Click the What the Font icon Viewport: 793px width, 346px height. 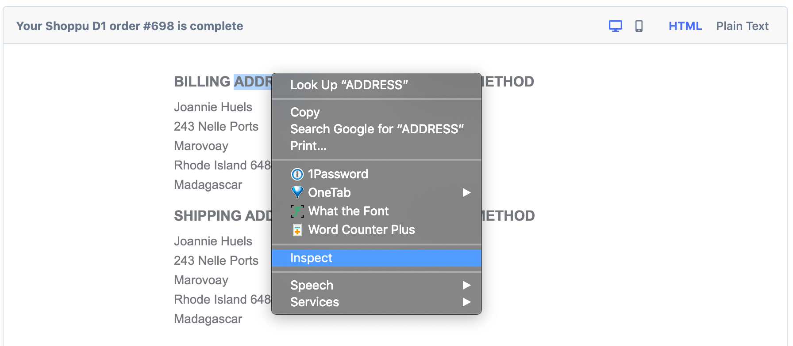(x=297, y=211)
